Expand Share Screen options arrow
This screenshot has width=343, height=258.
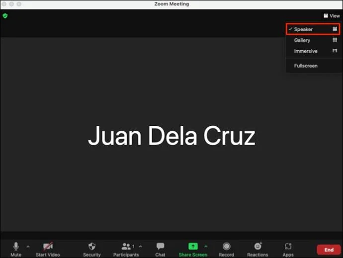(206, 247)
